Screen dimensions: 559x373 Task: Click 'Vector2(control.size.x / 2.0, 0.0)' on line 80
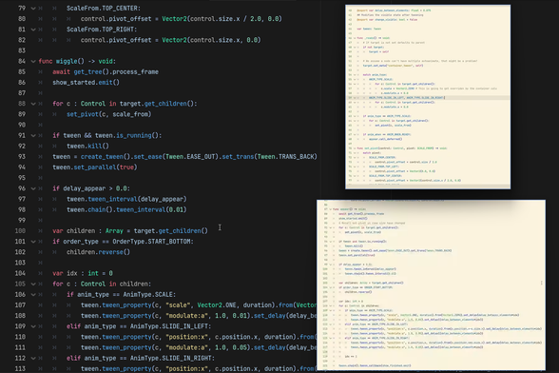click(222, 19)
